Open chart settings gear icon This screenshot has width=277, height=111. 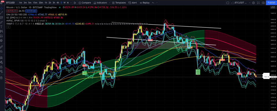pyautogui.click(x=254, y=3)
